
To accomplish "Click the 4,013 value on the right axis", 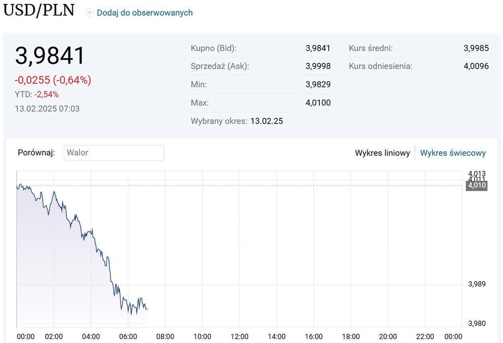I will click(477, 174).
